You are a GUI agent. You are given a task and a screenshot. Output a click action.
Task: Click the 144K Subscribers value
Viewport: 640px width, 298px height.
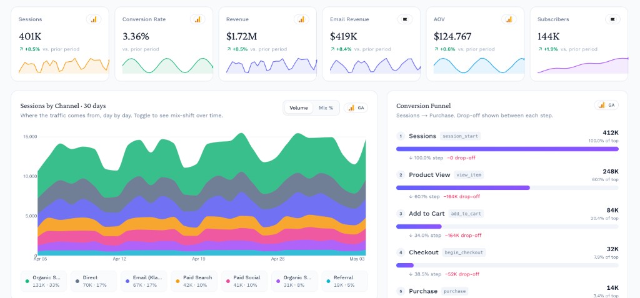[549, 36]
